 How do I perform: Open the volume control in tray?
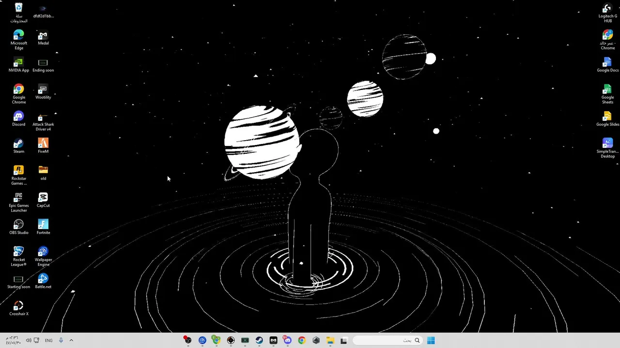28,340
